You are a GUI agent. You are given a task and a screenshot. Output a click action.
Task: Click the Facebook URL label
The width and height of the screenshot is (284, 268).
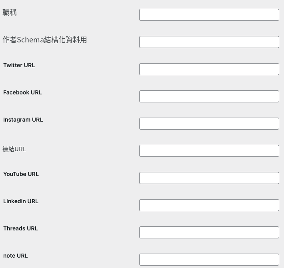pos(22,92)
